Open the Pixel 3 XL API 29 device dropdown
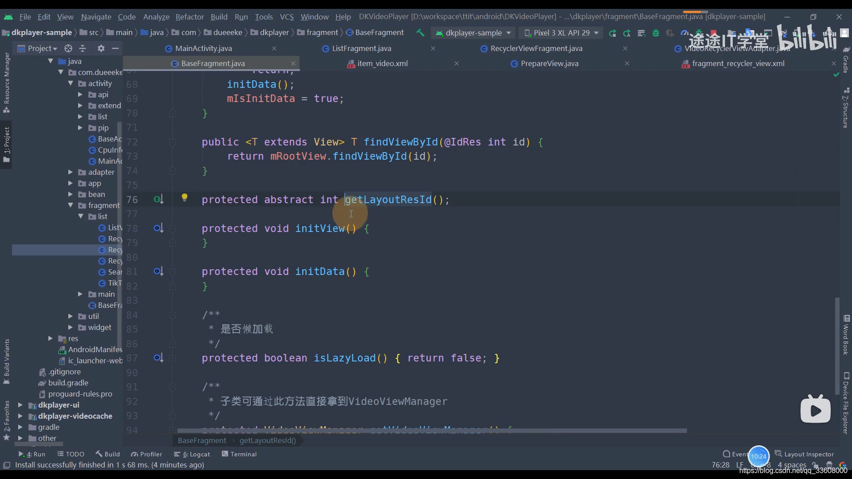 click(561, 33)
